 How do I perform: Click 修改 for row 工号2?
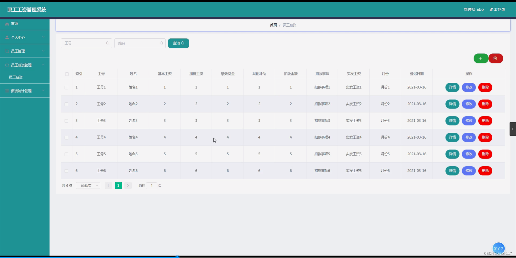tap(469, 104)
